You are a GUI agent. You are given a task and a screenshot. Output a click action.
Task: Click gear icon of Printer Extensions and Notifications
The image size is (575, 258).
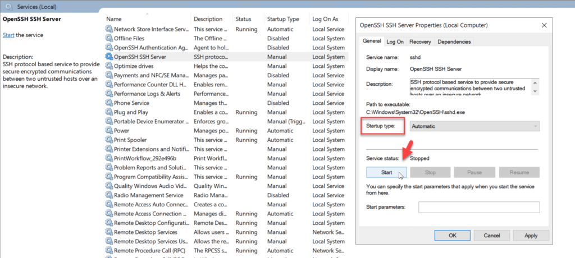pyautogui.click(x=109, y=149)
